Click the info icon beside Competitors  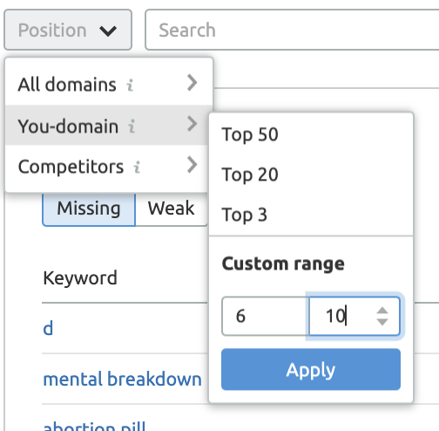point(137,168)
